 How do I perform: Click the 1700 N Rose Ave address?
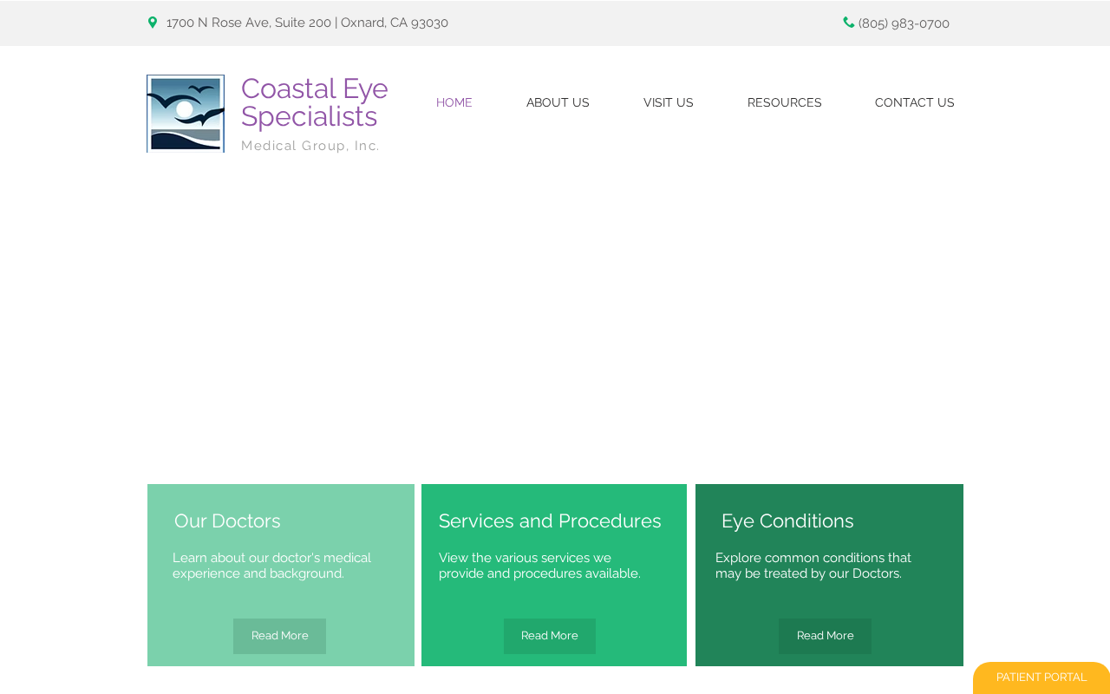tap(307, 23)
